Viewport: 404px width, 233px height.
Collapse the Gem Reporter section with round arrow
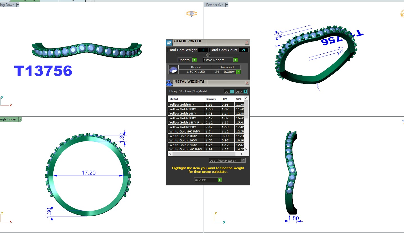208,55
